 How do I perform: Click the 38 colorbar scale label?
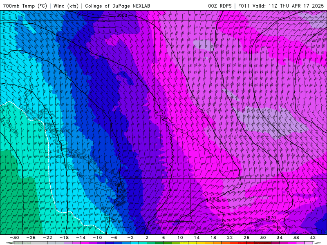click(296, 238)
